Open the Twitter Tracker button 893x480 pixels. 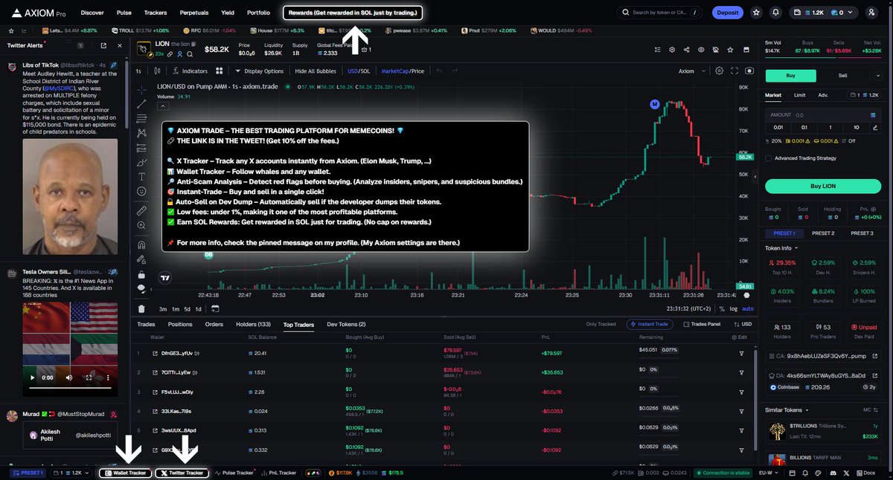click(x=182, y=473)
